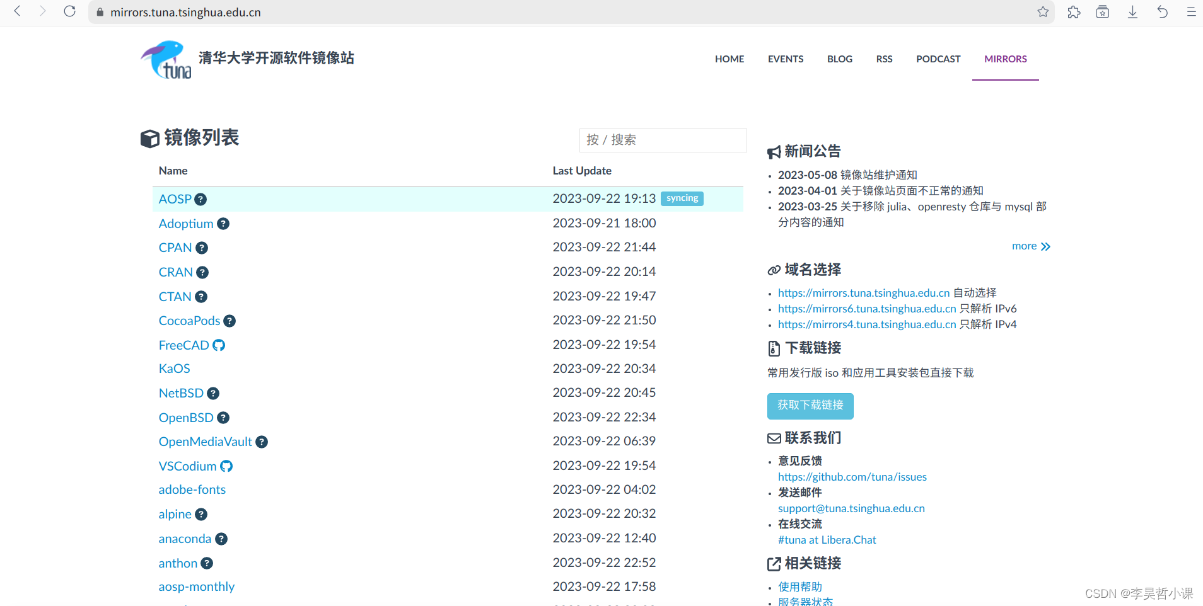Go to the HOME nav item

[729, 59]
